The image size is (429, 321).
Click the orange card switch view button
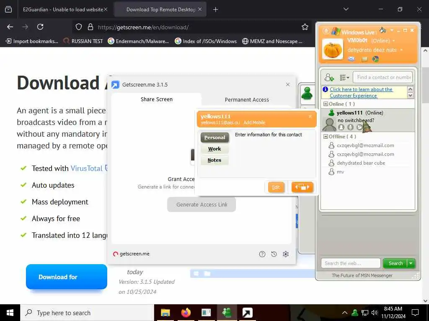(x=302, y=187)
